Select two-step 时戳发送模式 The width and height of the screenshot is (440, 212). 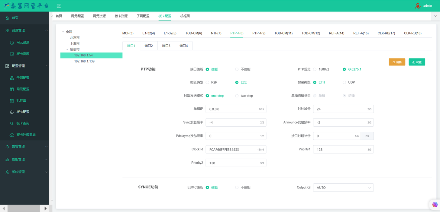click(237, 96)
